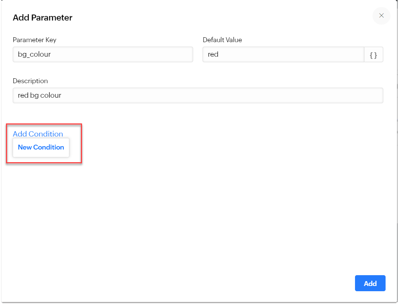Open the Add Condition link
Screen dimensions: 399x305
click(x=38, y=134)
